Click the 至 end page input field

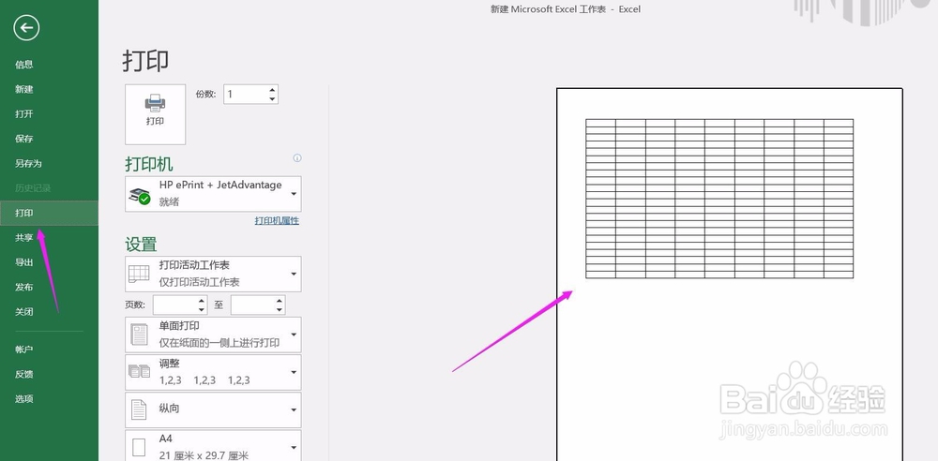[x=252, y=305]
